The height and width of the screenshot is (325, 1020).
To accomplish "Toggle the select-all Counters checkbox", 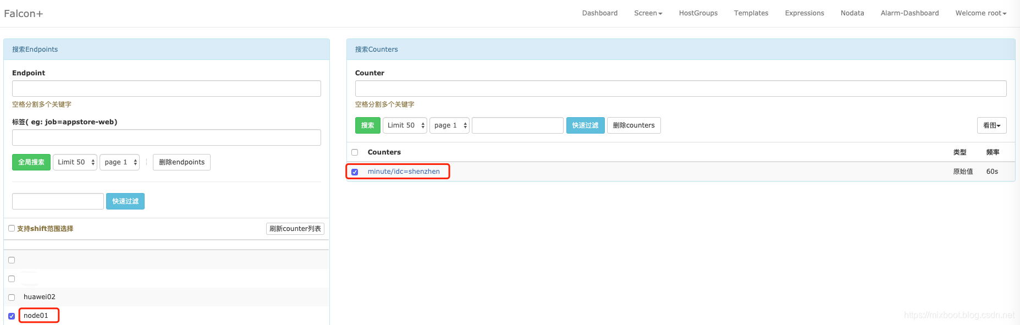I will coord(355,152).
